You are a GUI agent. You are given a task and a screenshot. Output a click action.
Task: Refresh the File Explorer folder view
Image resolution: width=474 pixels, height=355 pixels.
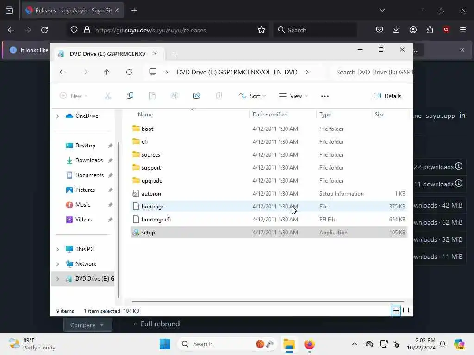pyautogui.click(x=129, y=72)
